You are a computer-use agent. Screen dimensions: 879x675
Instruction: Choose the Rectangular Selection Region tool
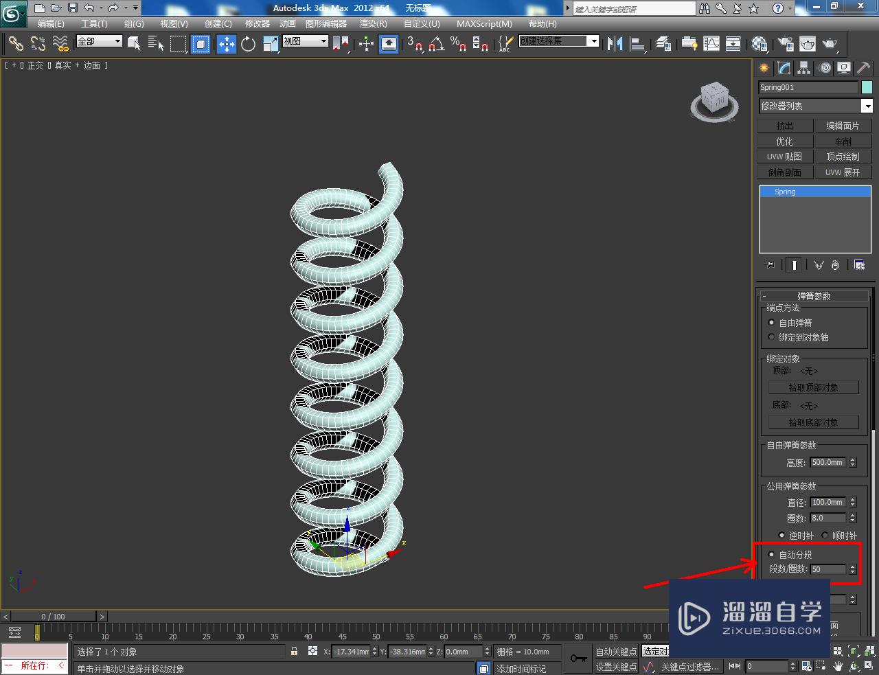(x=179, y=44)
